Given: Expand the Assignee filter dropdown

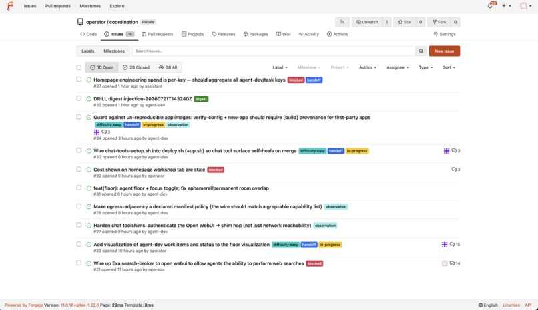Looking at the screenshot, I should [397, 67].
